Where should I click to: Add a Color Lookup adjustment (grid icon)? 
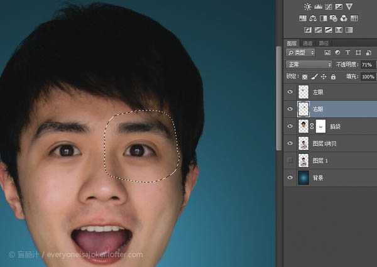[x=354, y=18]
